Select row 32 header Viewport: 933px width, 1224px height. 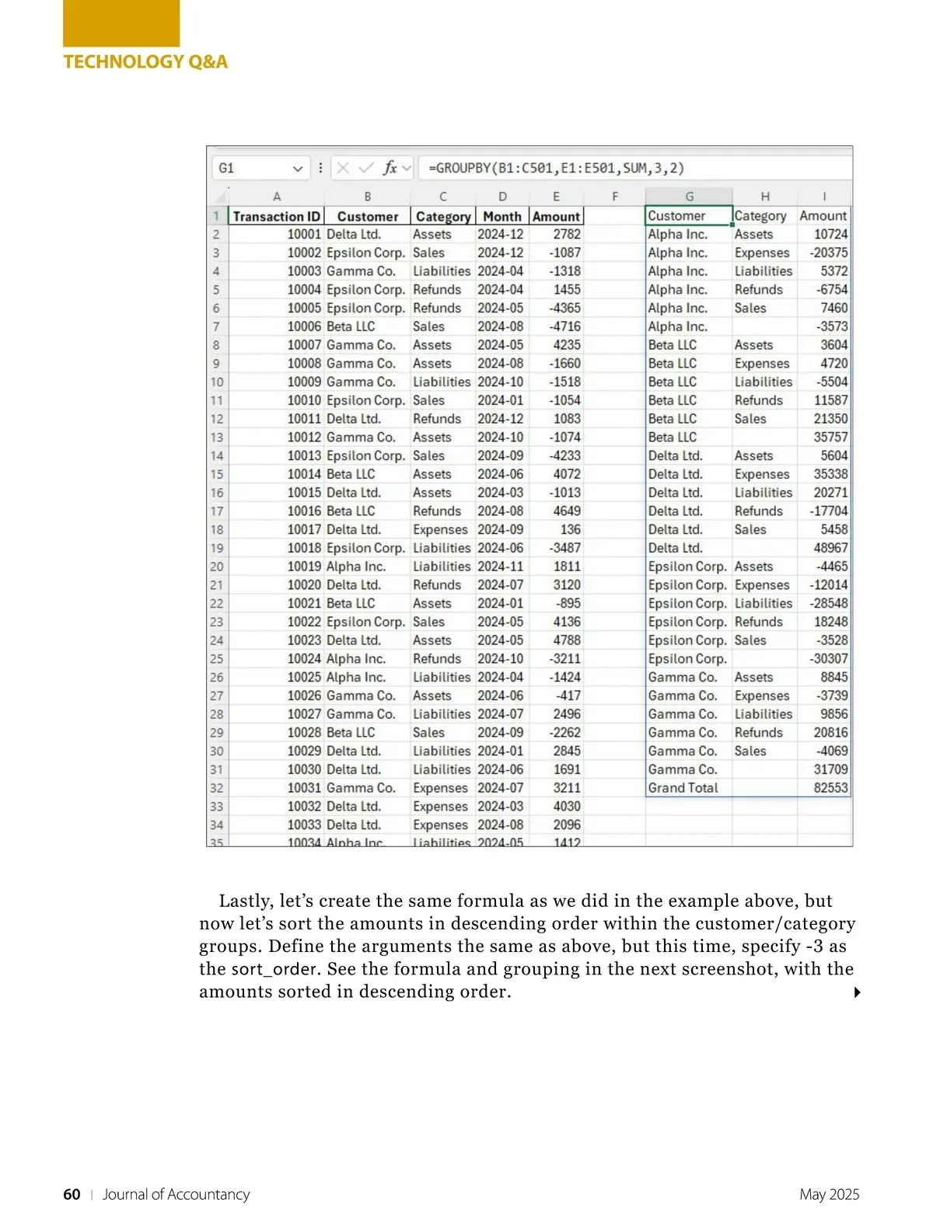tap(216, 788)
